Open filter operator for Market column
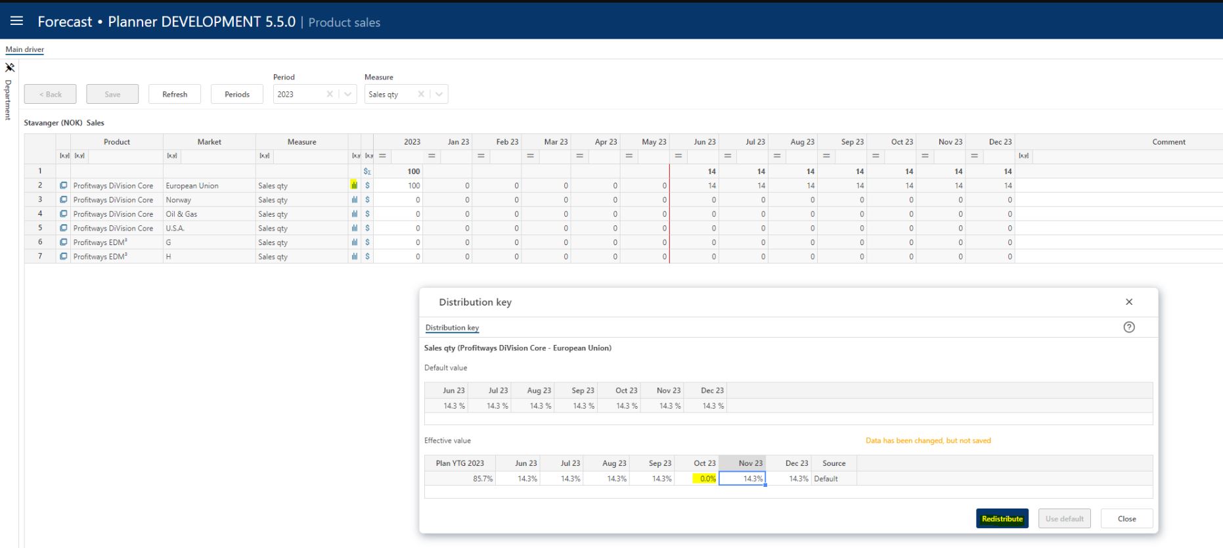Viewport: 1223px width, 548px height. 171,156
